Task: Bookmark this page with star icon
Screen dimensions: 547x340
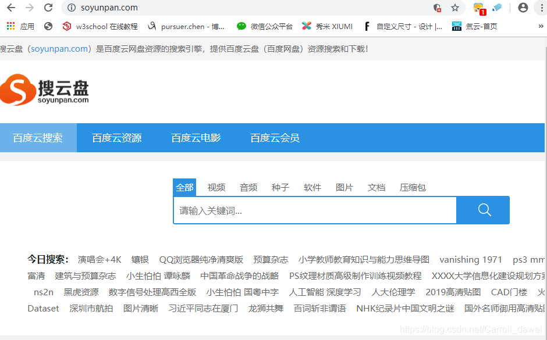Action: [455, 8]
